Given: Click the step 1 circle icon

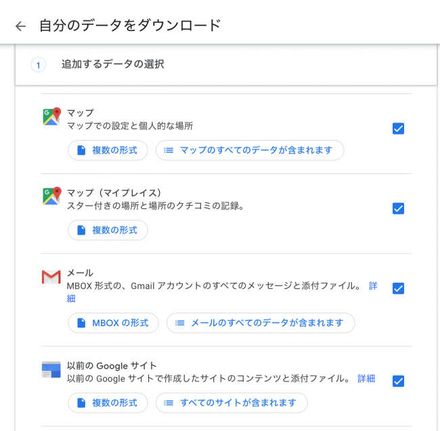Looking at the screenshot, I should click(x=38, y=65).
